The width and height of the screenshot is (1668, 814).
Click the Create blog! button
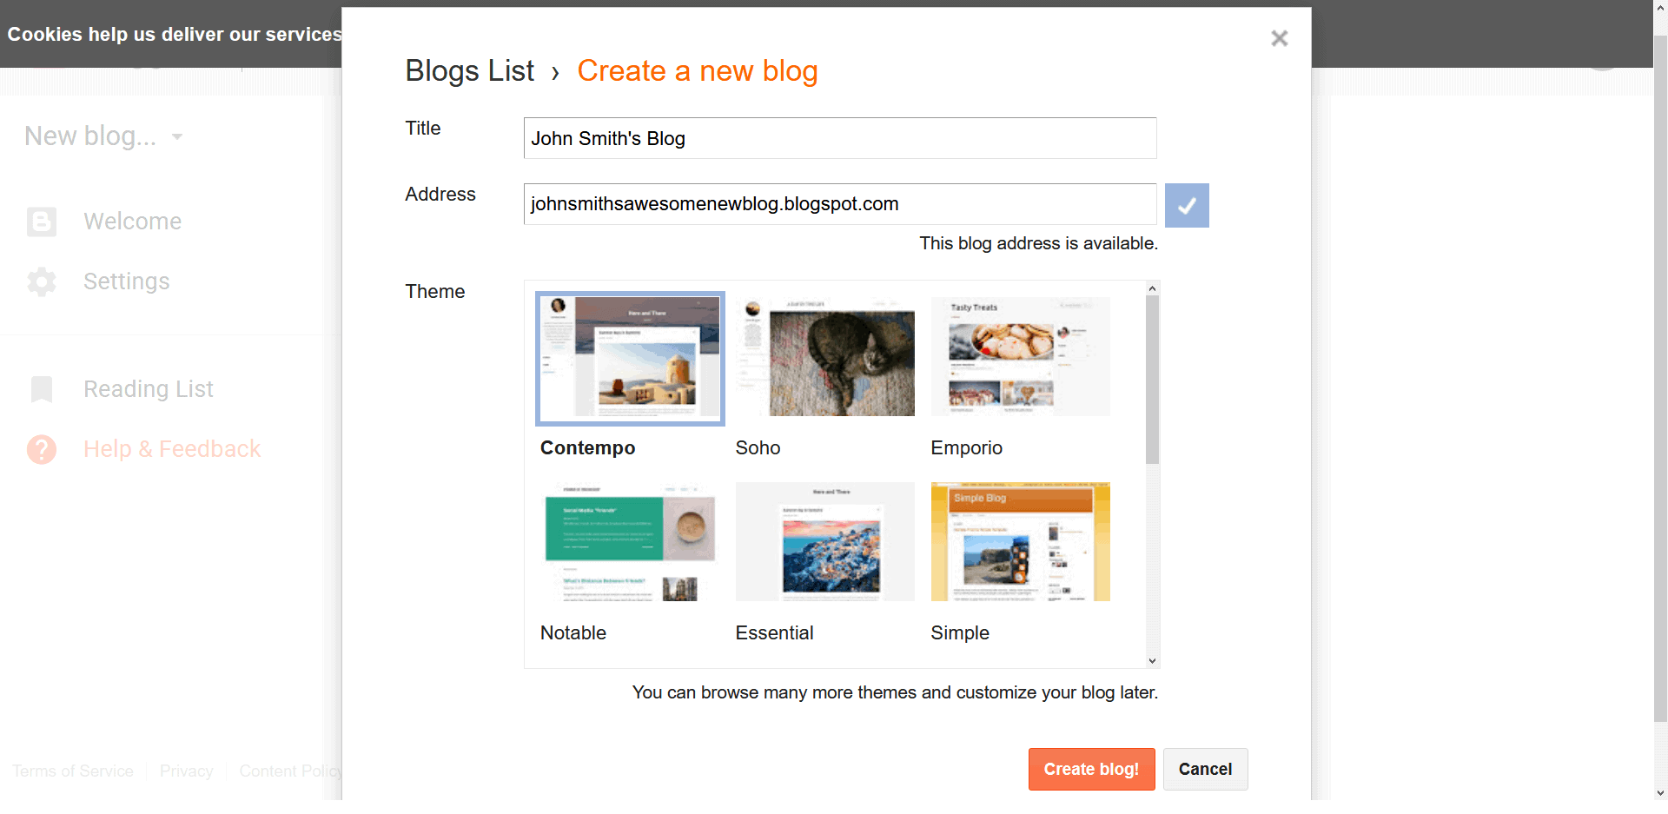(x=1091, y=769)
